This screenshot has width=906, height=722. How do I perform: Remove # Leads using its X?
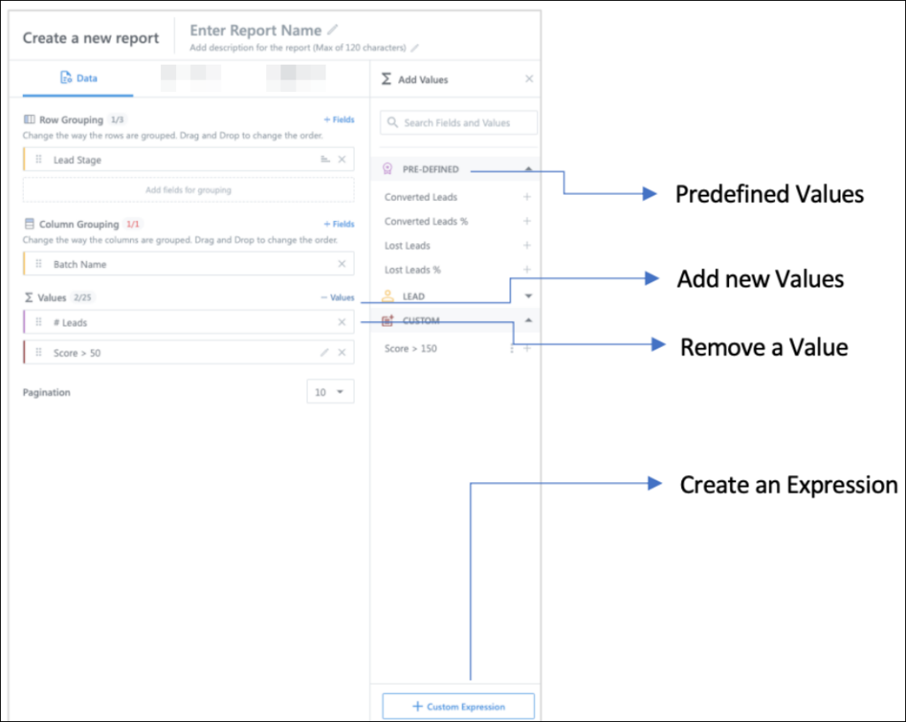341,322
